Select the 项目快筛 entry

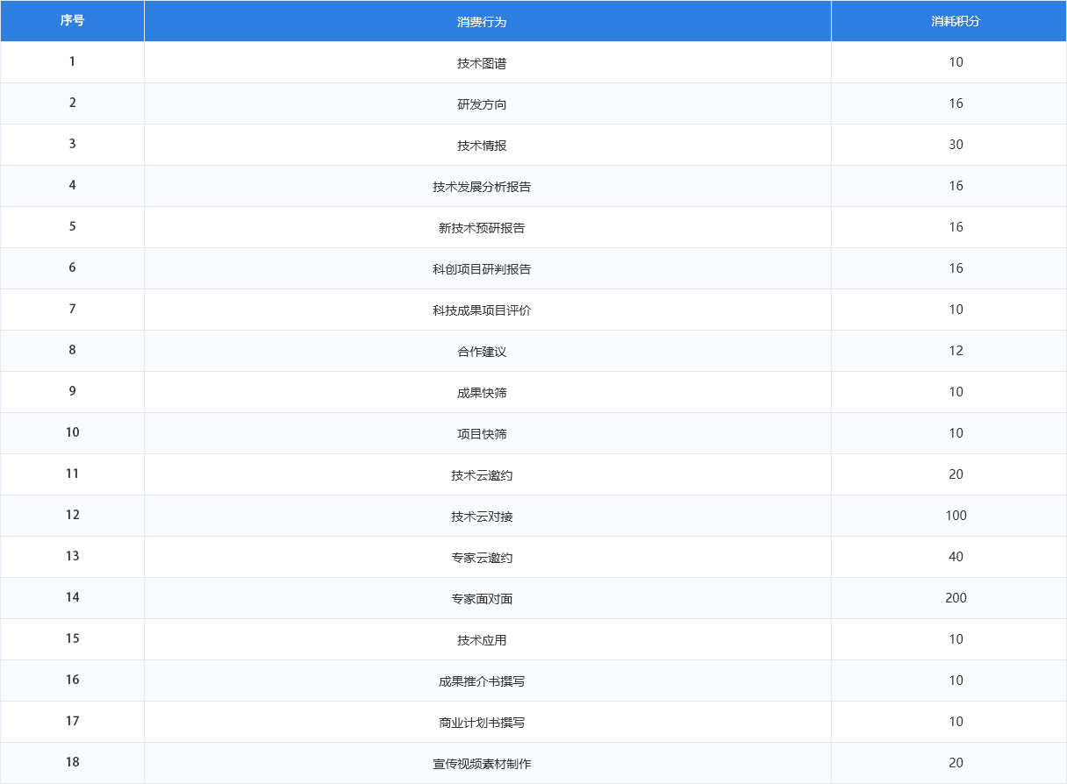click(x=482, y=434)
